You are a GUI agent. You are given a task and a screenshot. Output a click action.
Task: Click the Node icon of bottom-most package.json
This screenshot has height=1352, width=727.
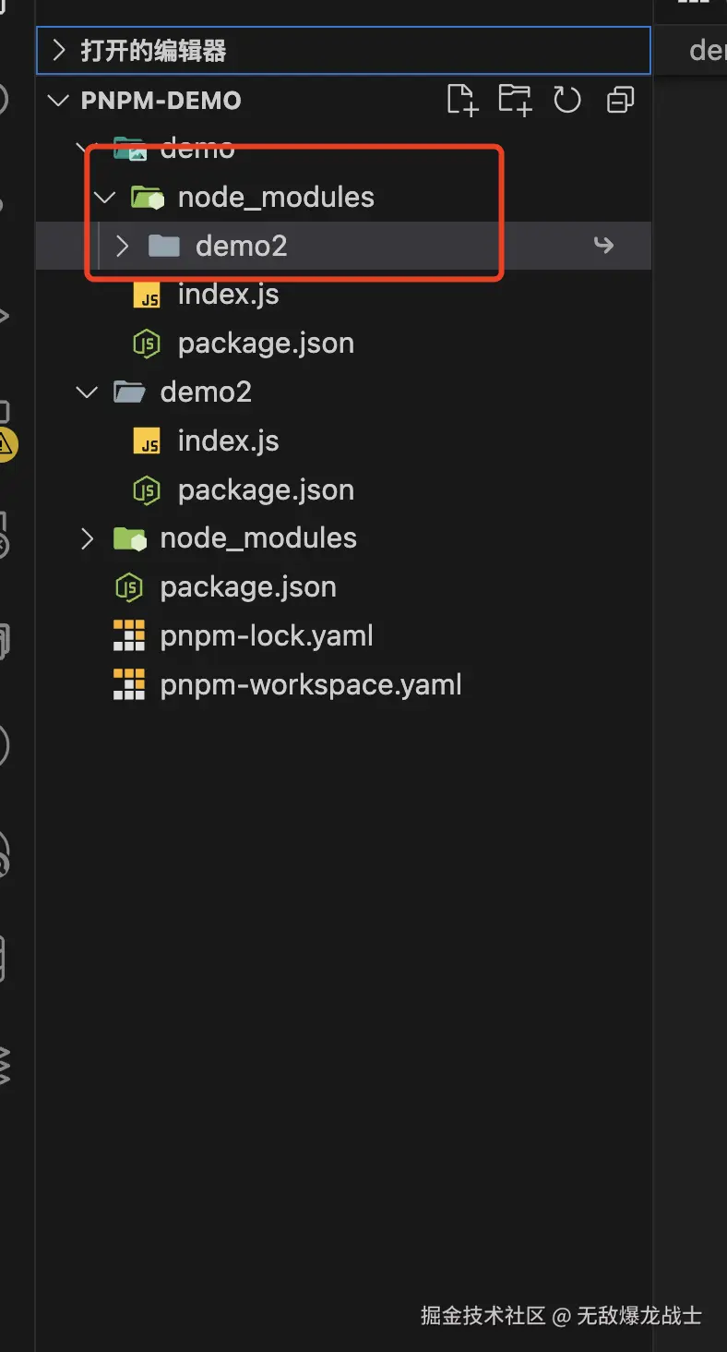tap(129, 587)
